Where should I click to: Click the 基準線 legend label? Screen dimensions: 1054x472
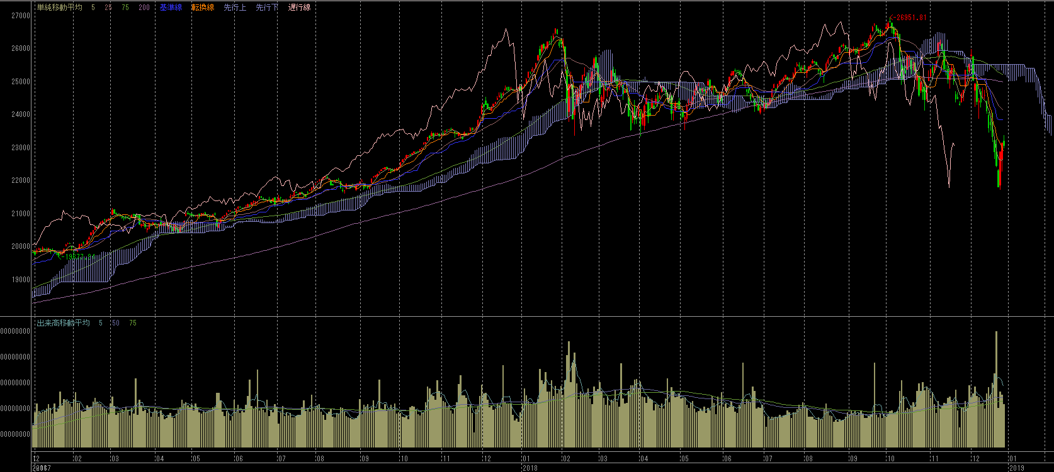click(171, 8)
